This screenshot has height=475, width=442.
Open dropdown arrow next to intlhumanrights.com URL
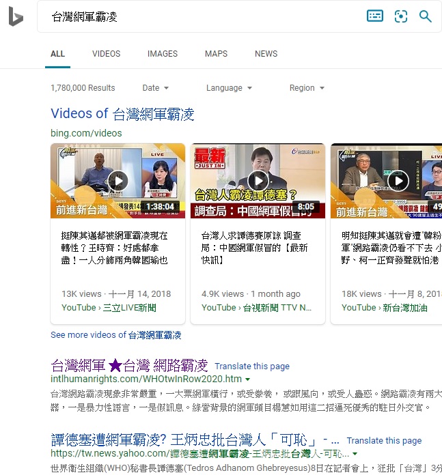pyautogui.click(x=248, y=379)
